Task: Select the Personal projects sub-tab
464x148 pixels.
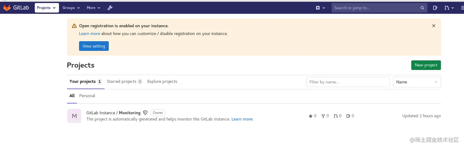Action: [x=87, y=96]
